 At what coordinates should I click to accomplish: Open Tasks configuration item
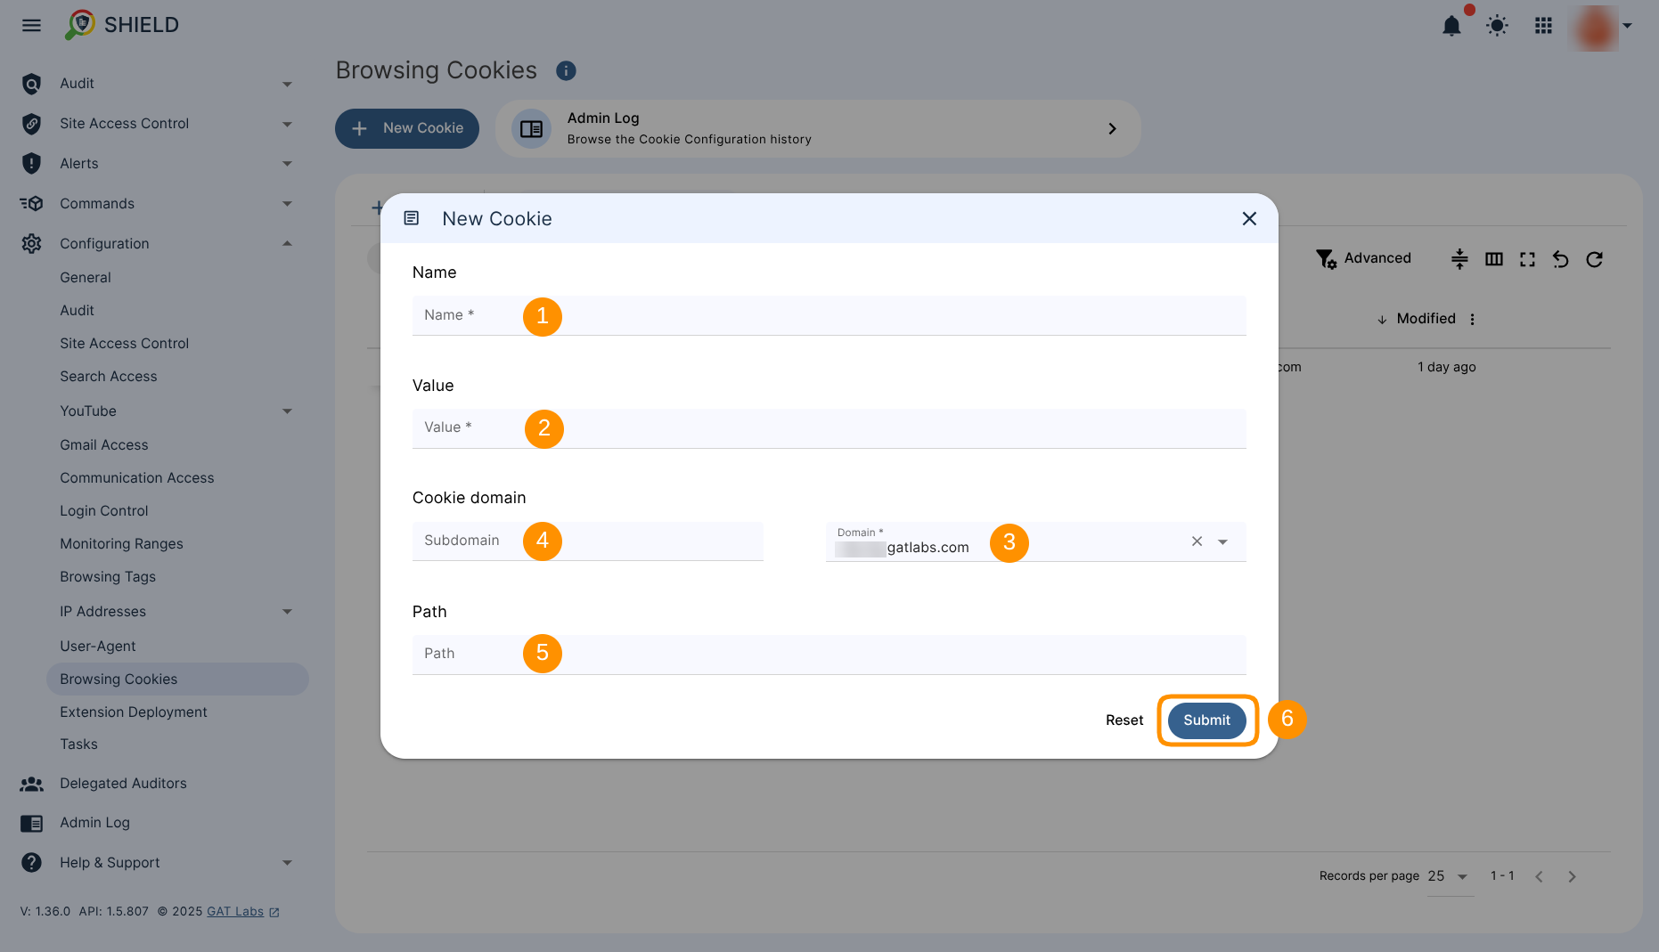78,745
